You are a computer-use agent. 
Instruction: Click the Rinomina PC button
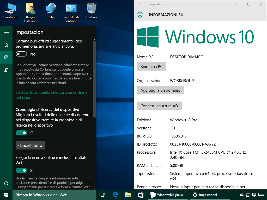pyautogui.click(x=151, y=66)
